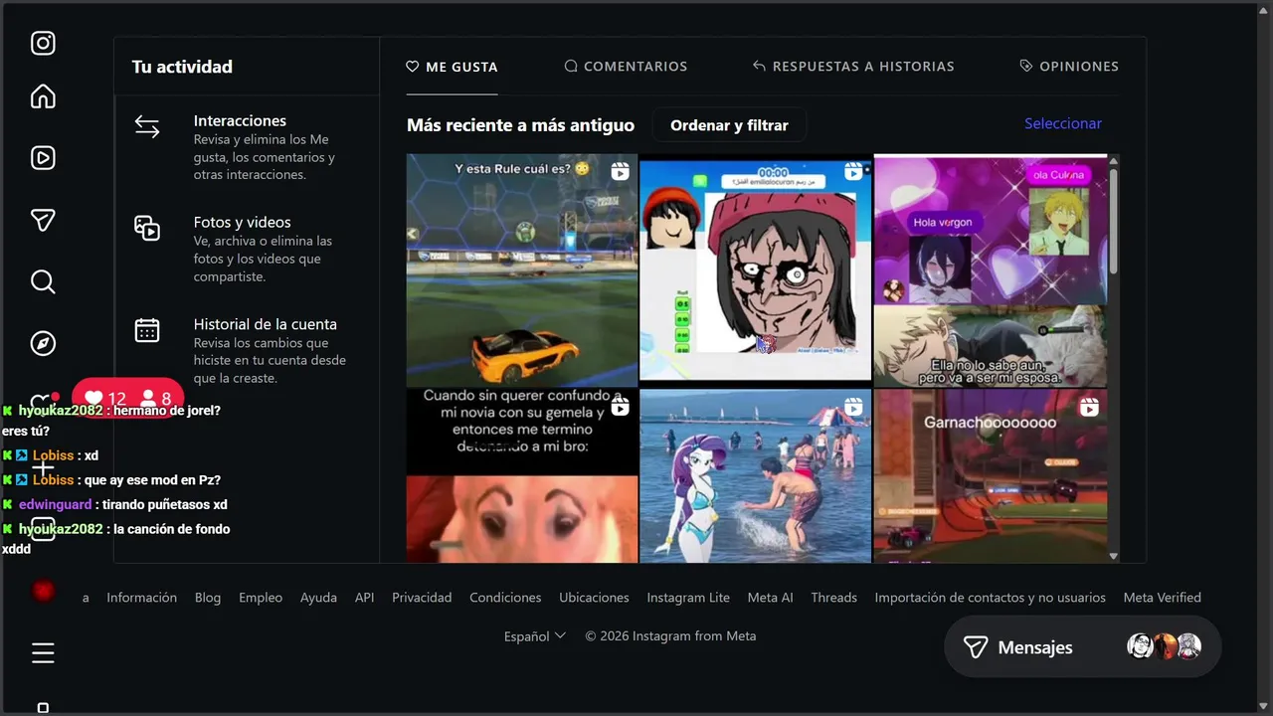Screen dimensions: 1273x716
Task: Open the Instagram Lite footer link
Action: point(688,598)
